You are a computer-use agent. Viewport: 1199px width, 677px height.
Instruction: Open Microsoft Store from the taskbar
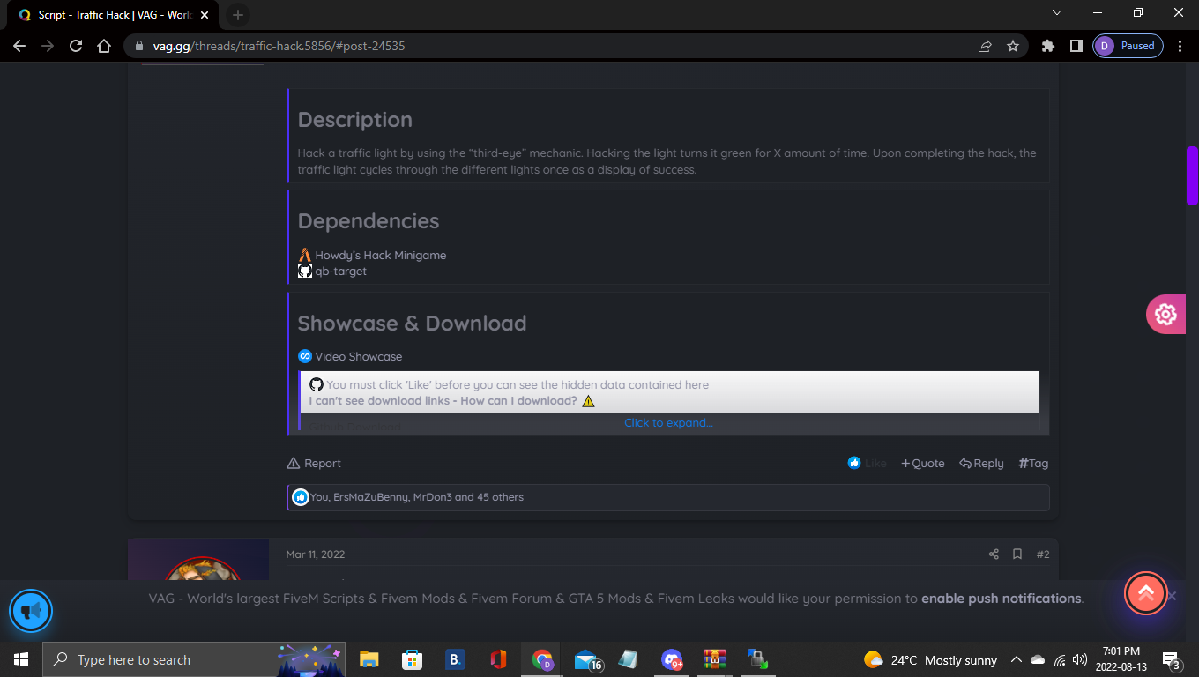click(x=412, y=659)
